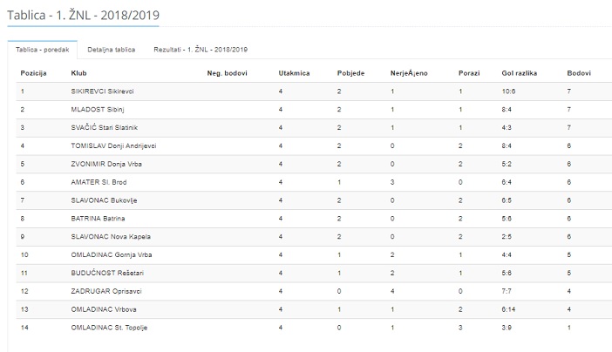Click the SIKIREVCI Sikirevci club name
The height and width of the screenshot is (352, 612).
(x=102, y=91)
